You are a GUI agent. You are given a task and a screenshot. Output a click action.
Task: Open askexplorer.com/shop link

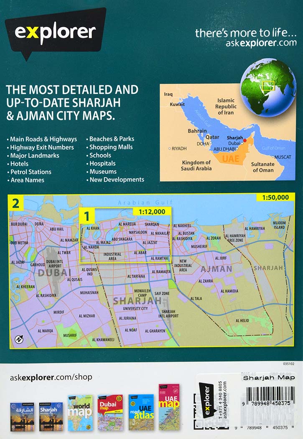point(51,377)
